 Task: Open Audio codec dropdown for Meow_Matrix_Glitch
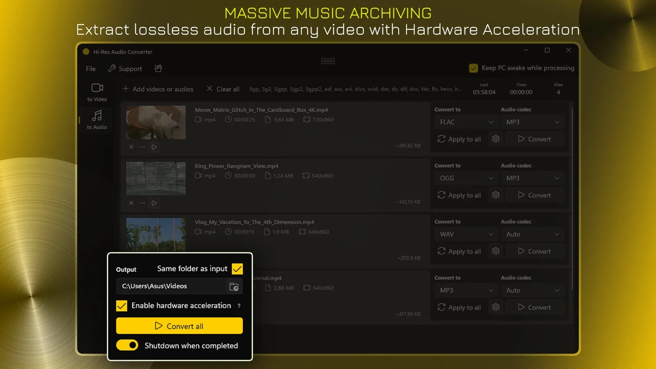[x=533, y=122]
